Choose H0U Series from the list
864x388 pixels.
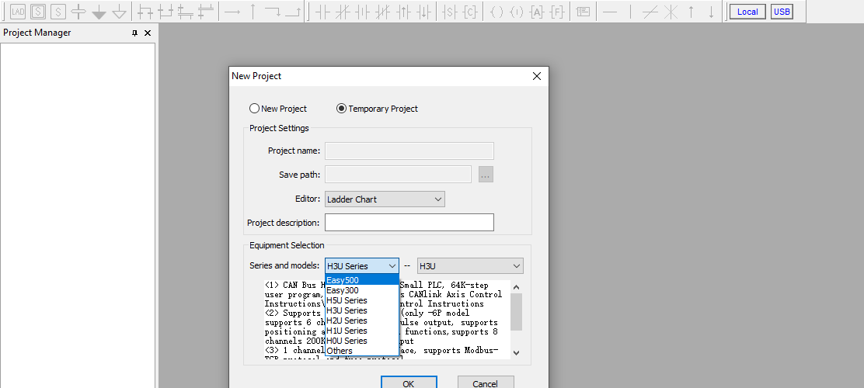point(362,341)
